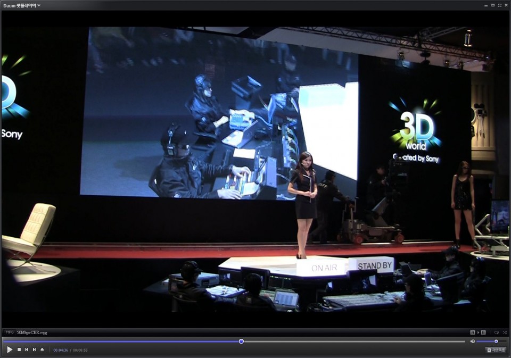
Task: Seek by clicking the playback progress bar
Action: (234, 342)
